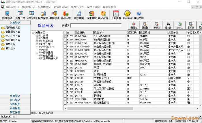The image size is (202, 123).
Task: Switch to 出库登记 navigation section
Action: click(15, 96)
